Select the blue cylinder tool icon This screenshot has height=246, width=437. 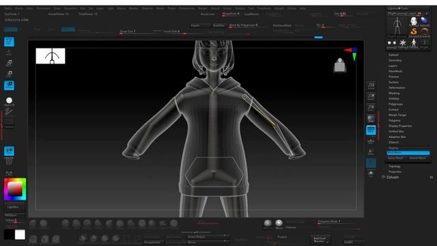425,20
